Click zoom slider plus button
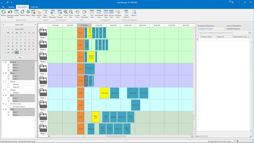The height and width of the screenshot is (143, 254). (x=252, y=141)
